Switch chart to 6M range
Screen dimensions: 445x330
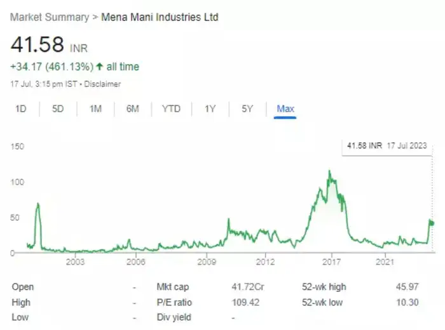132,109
